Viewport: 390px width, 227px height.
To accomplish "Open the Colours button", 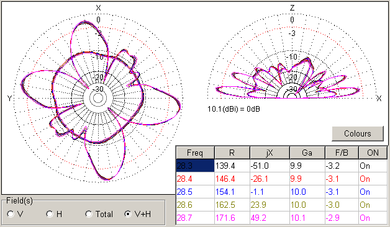I will (x=358, y=133).
